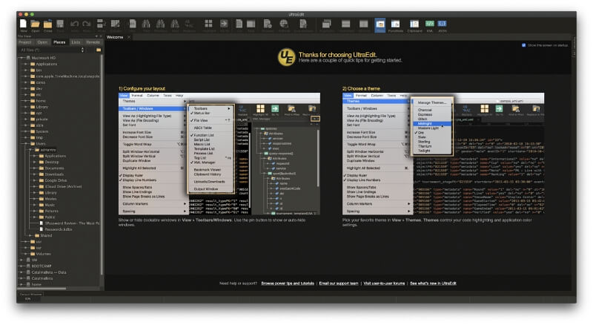Click the Go To arrow toolbar icon
This screenshot has height=325, width=593.
(224, 24)
